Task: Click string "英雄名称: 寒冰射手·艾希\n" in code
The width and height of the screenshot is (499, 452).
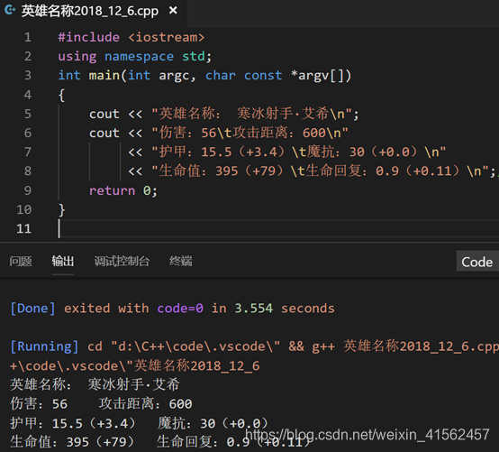Action: (251, 114)
